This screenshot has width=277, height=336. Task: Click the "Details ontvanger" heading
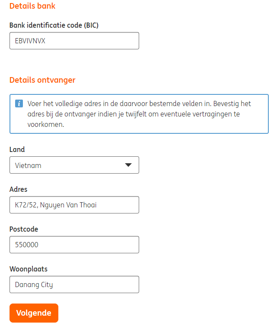click(42, 80)
